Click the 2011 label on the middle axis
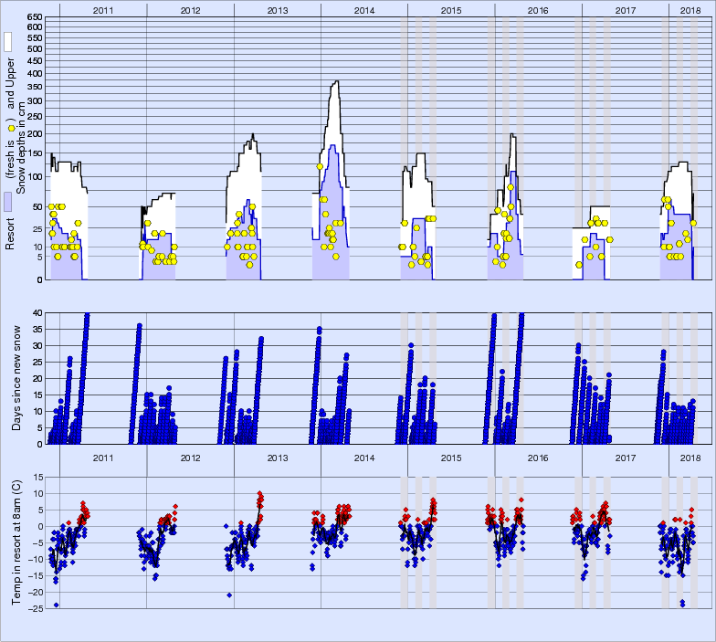The width and height of the screenshot is (716, 642). point(102,458)
